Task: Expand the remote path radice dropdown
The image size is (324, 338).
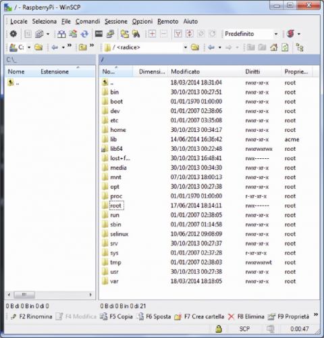Action: click(186, 47)
